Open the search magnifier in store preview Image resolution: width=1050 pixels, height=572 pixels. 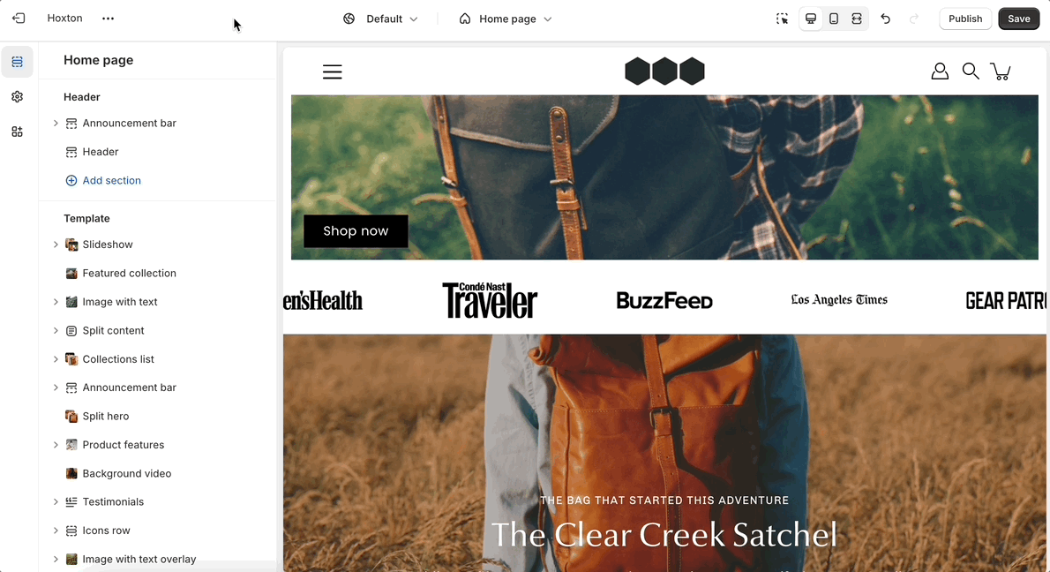coord(971,71)
